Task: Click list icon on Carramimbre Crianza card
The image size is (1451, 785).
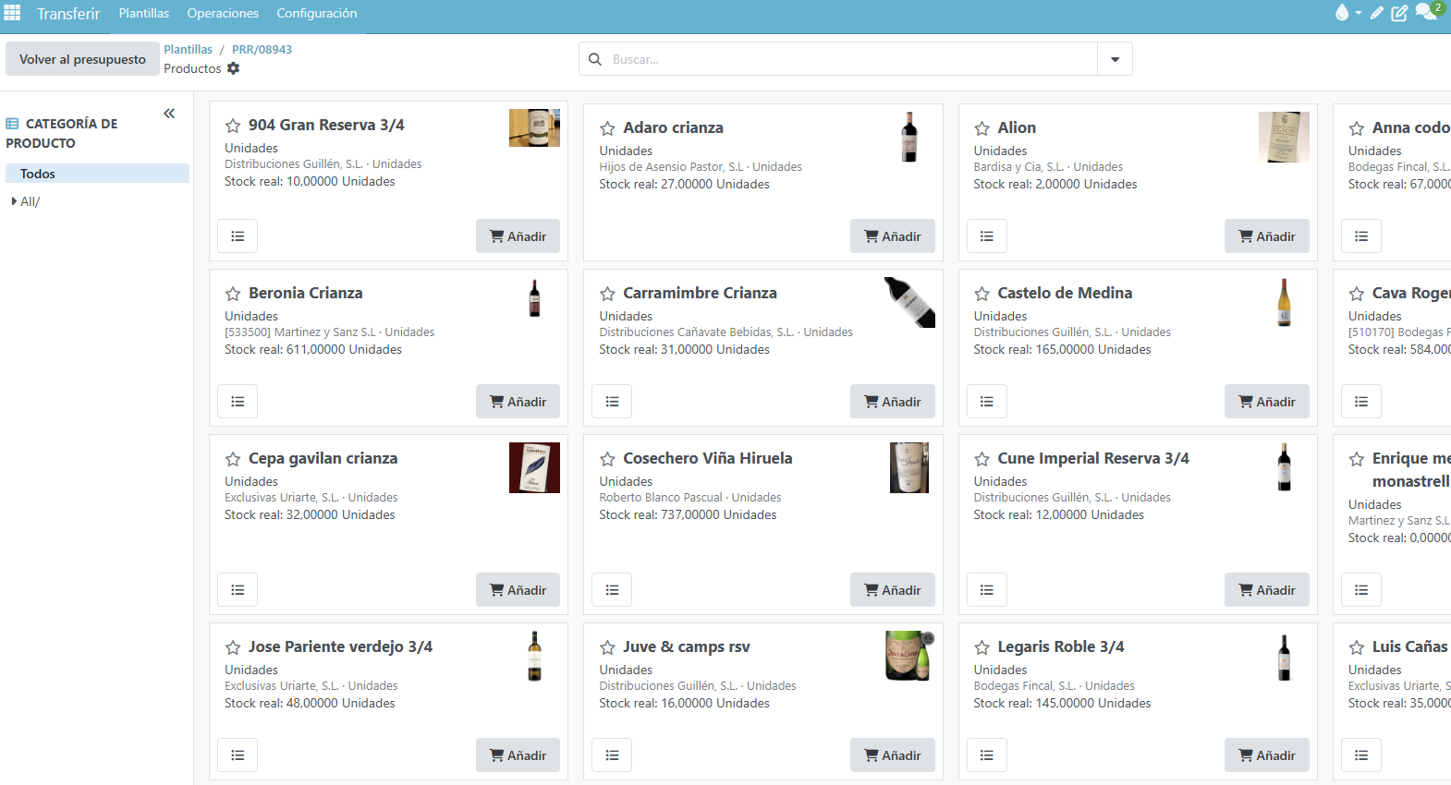Action: [x=612, y=402]
